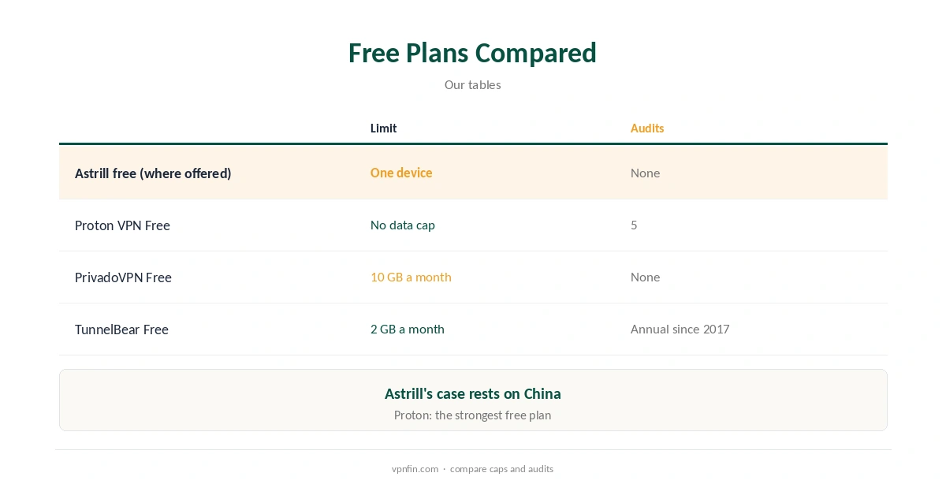Image resolution: width=946 pixels, height=484 pixels.
Task: Click 'Proton: the strongest free plan' caption
Action: [x=472, y=415]
